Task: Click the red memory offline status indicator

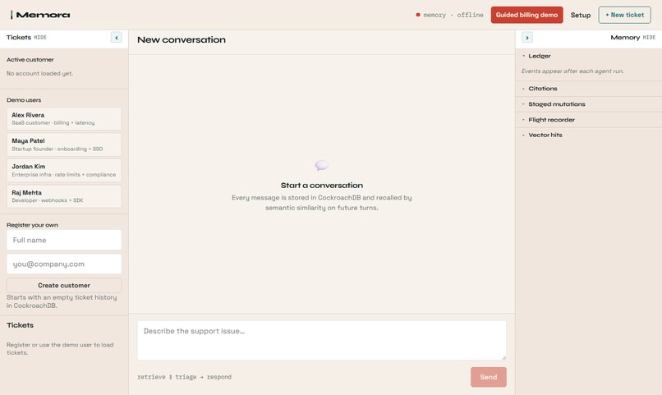Action: (449, 15)
